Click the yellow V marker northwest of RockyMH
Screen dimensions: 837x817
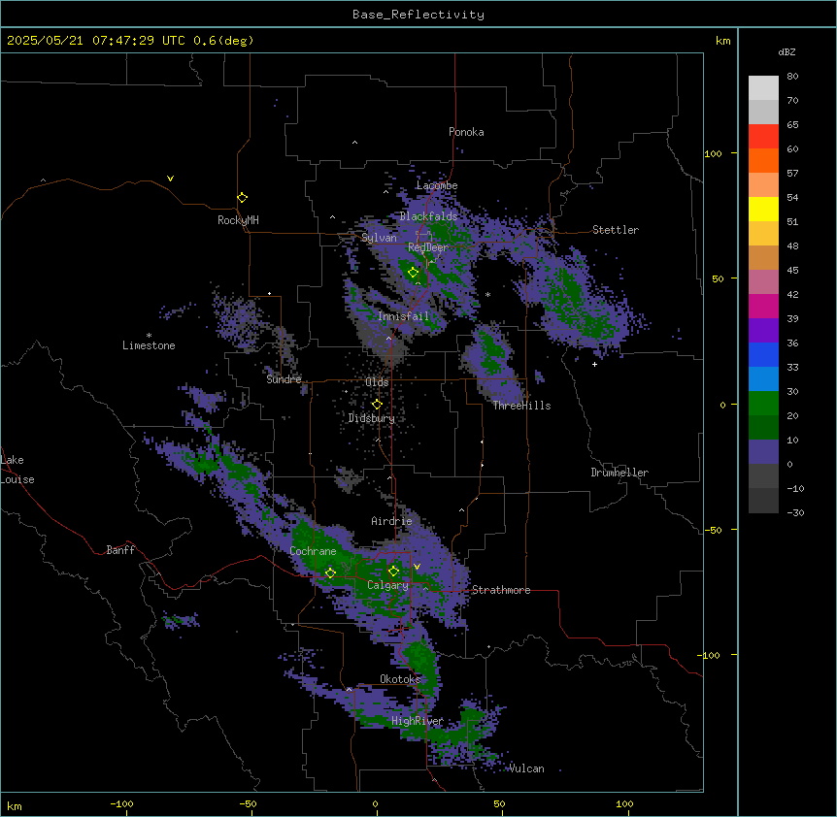[170, 179]
